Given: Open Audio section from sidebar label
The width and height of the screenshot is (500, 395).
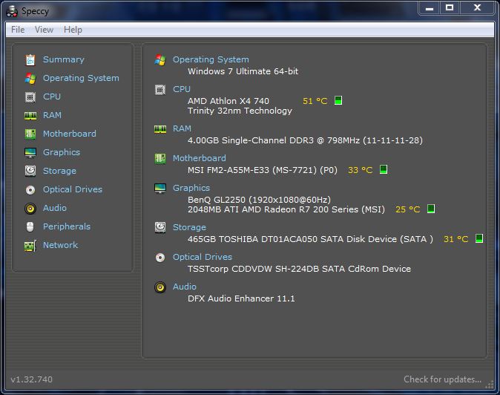Looking at the screenshot, I should [55, 208].
